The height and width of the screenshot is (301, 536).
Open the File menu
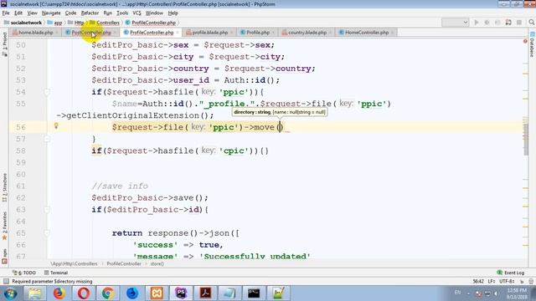tap(6, 13)
